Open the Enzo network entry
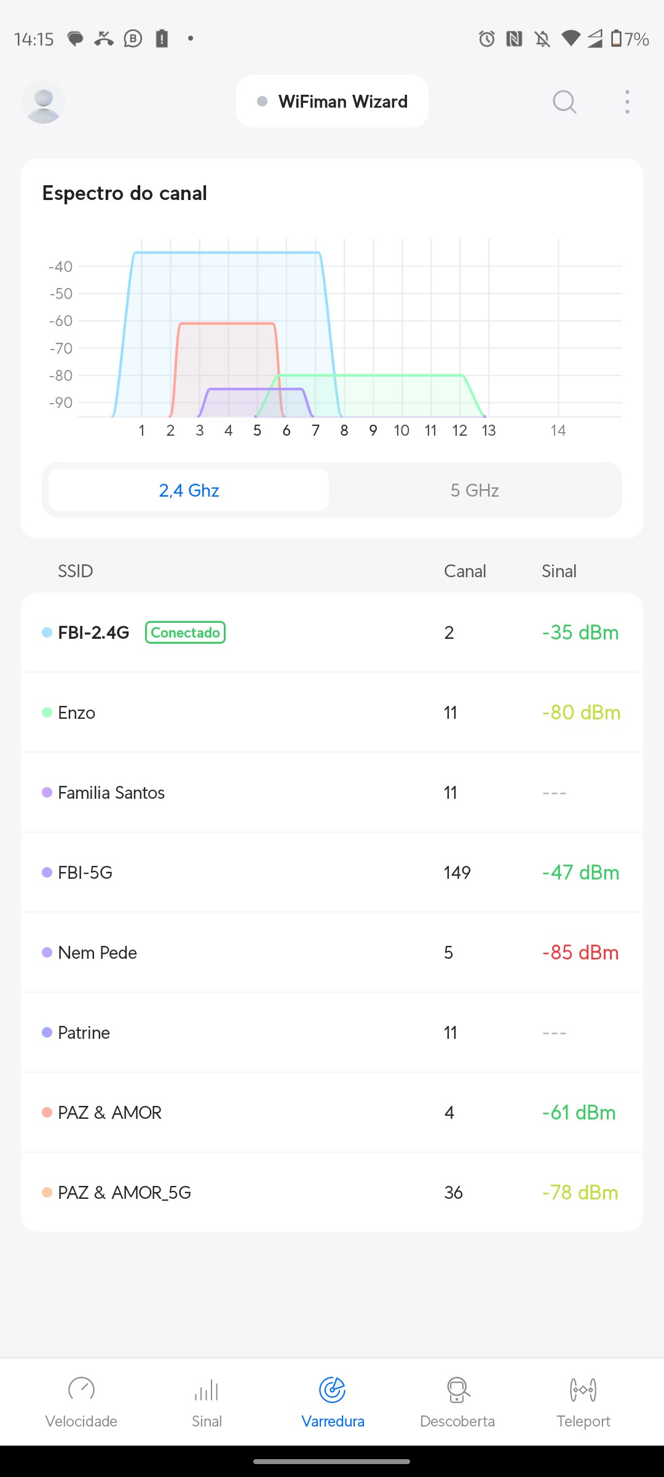 click(332, 713)
